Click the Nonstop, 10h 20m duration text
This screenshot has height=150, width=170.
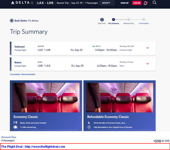point(127,46)
